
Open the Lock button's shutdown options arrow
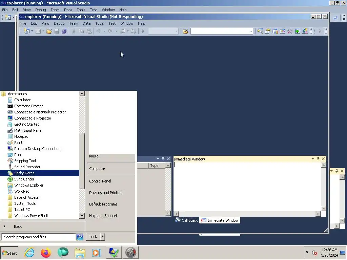pyautogui.click(x=102, y=237)
